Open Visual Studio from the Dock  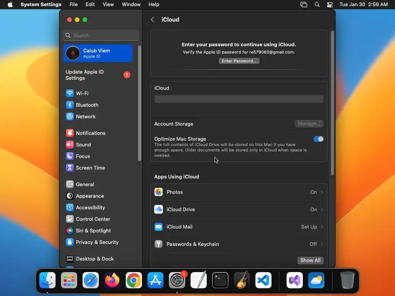295,280
